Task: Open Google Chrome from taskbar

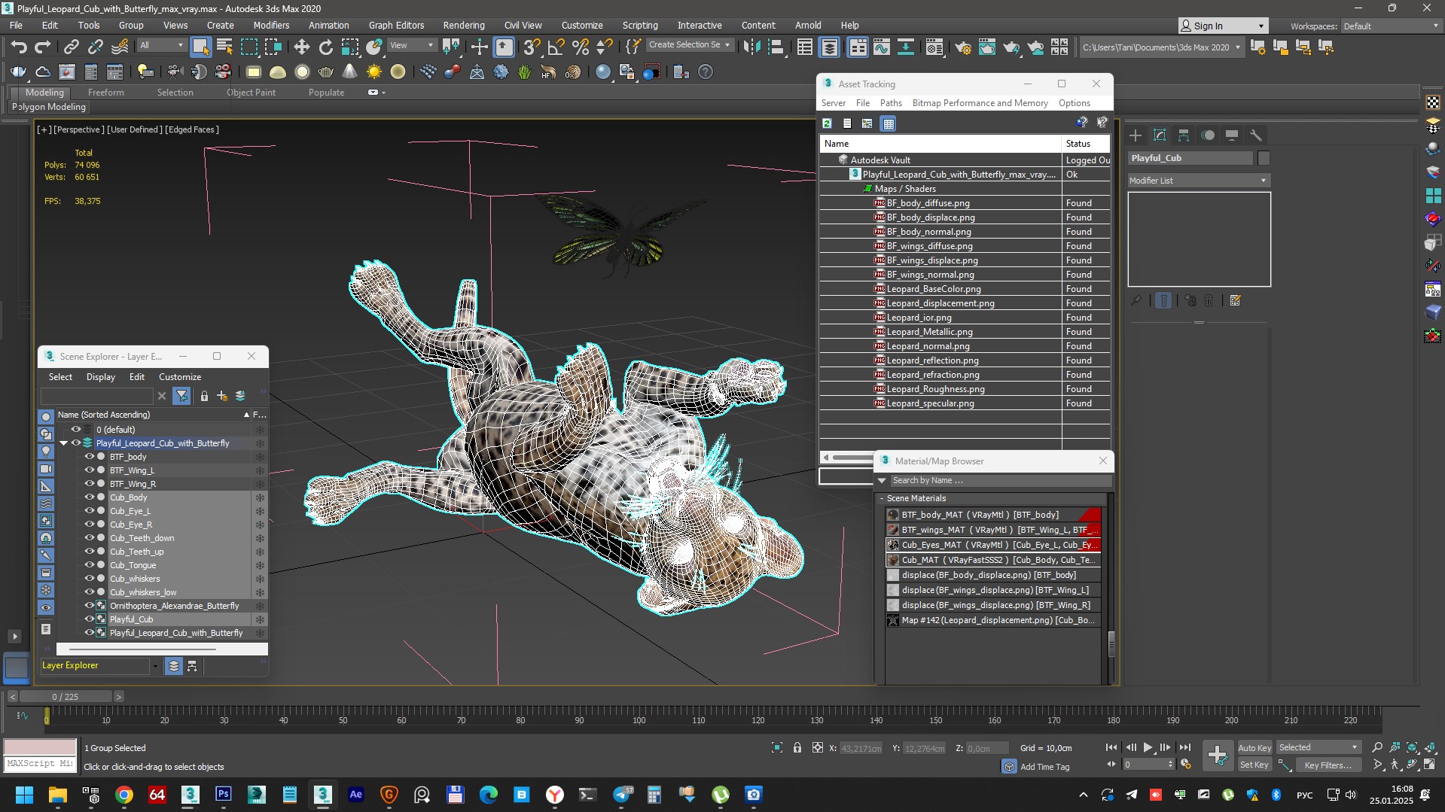Action: pos(124,795)
